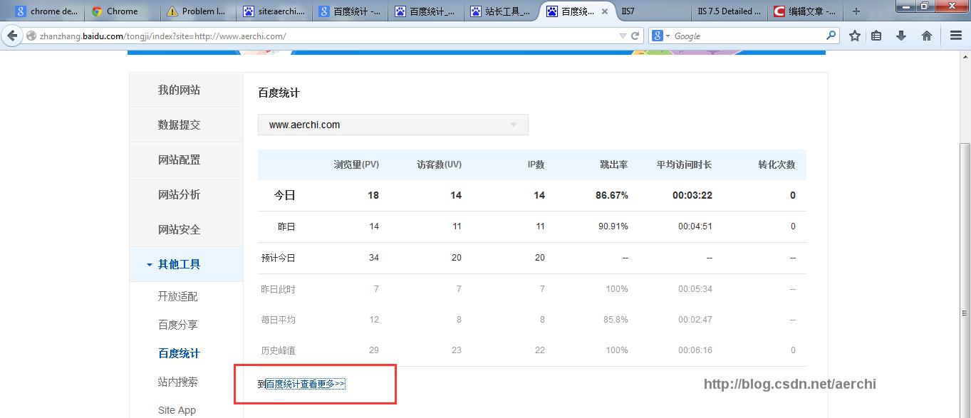Click the 预计今日 PV value 34
The height and width of the screenshot is (418, 971).
click(374, 258)
